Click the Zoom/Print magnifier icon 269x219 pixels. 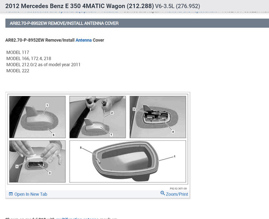(x=163, y=193)
